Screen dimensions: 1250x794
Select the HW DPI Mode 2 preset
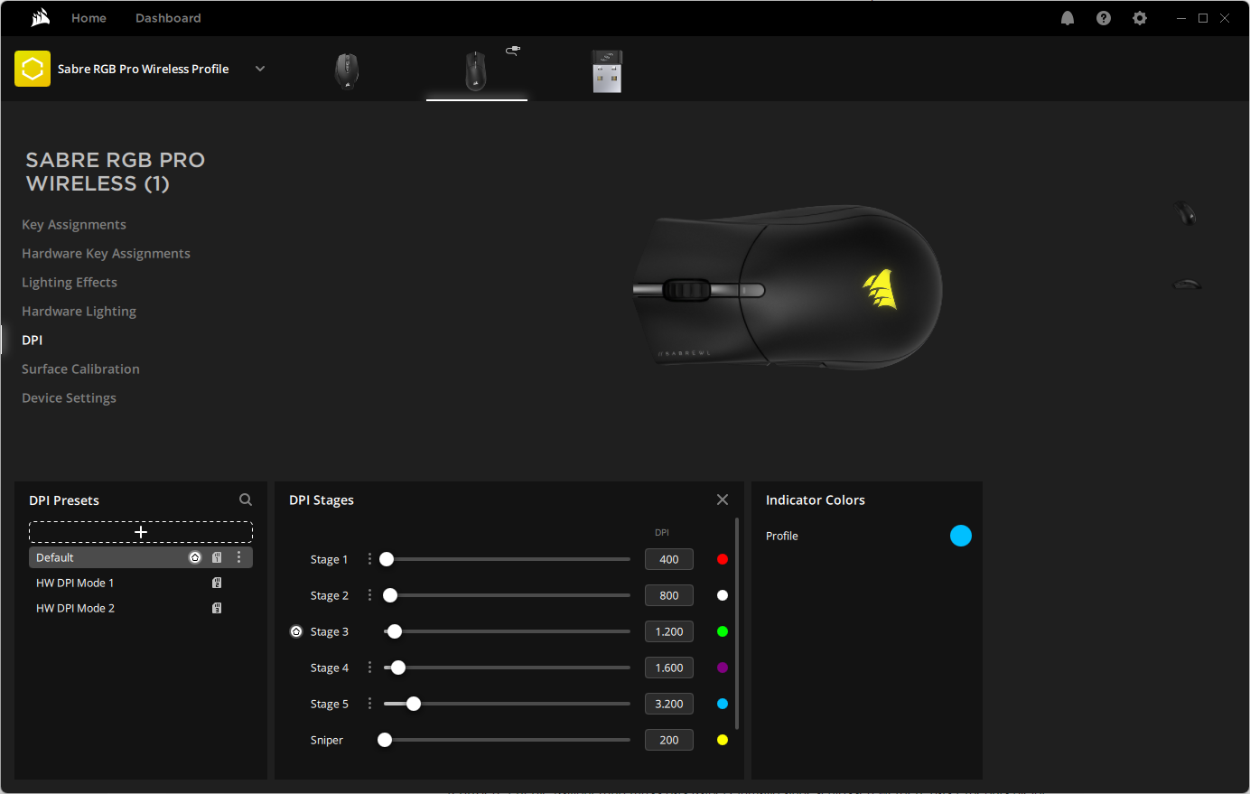pos(141,608)
